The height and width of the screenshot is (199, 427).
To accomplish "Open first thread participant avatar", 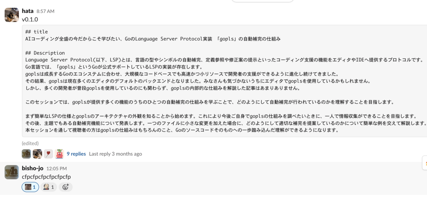I will point(26,154).
